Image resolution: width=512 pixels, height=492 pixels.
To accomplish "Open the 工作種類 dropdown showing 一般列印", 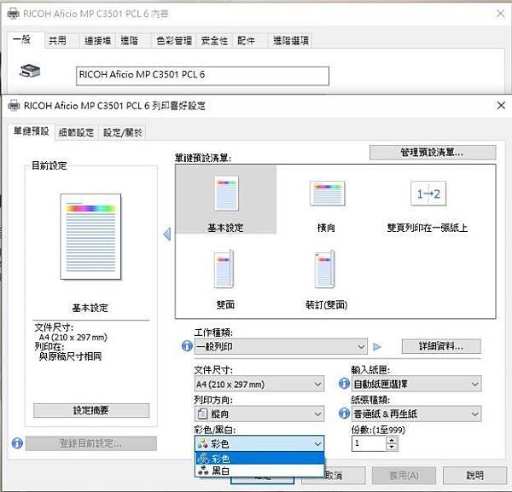I will point(281,346).
